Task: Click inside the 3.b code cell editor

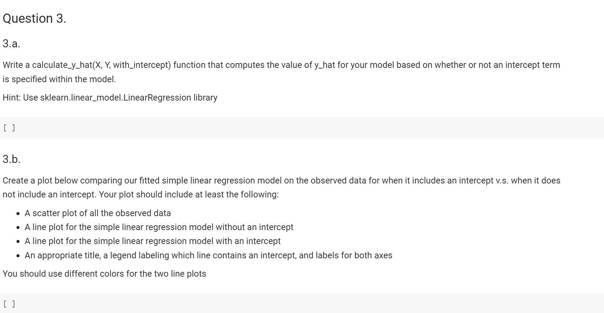Action: point(308,303)
